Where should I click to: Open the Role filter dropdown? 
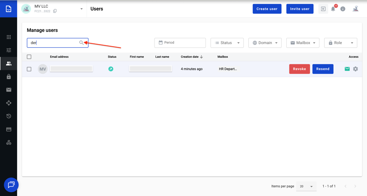(340, 43)
